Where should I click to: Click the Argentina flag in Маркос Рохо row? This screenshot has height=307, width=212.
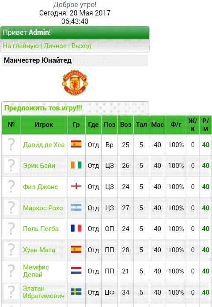coord(76,207)
